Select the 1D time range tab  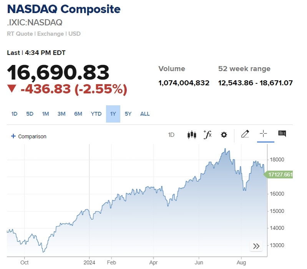[x=14, y=114]
